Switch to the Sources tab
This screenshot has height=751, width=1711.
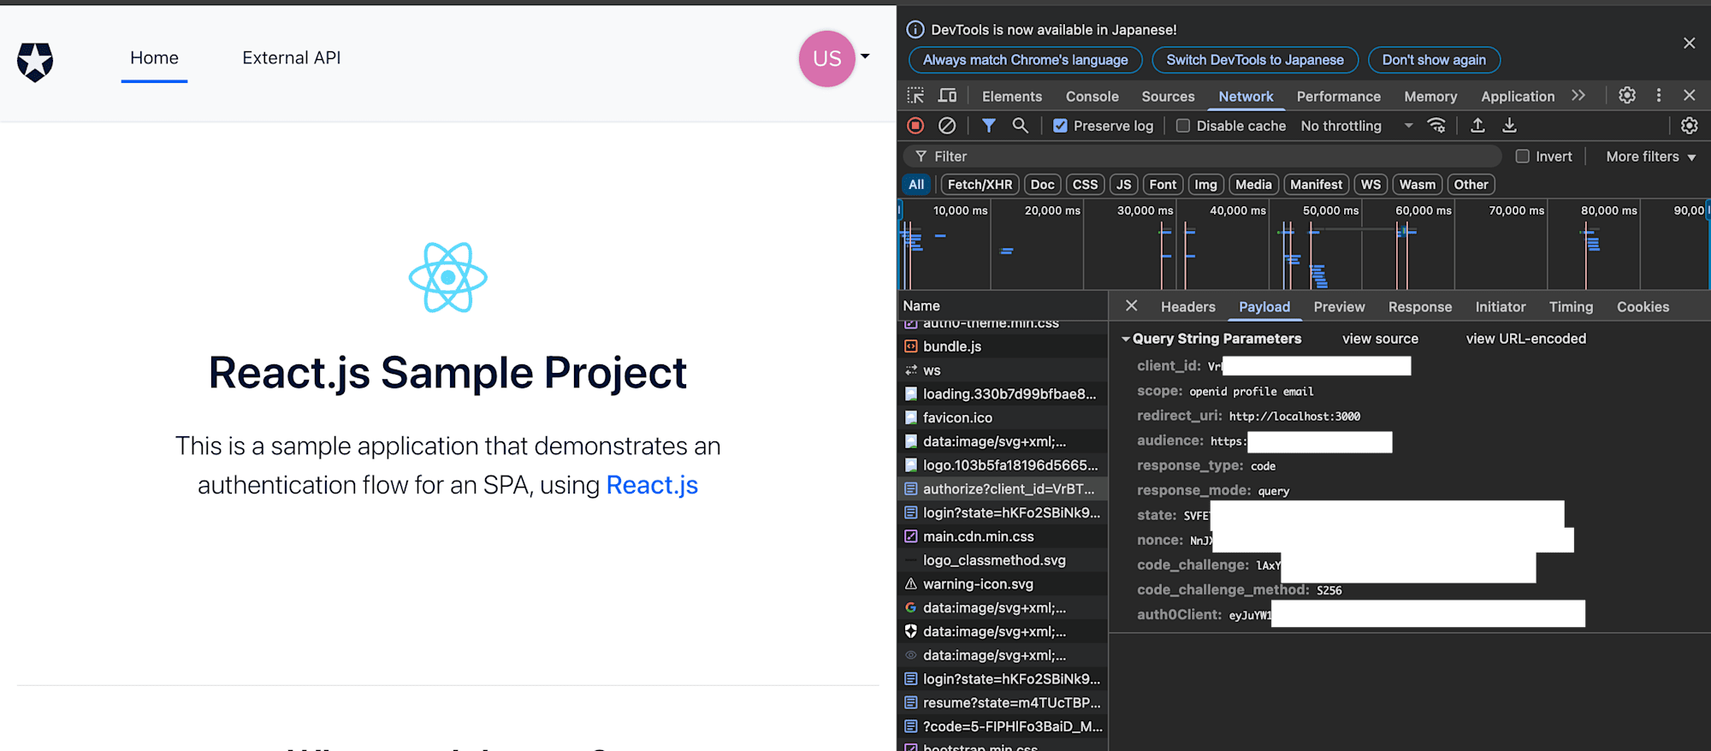coord(1168,97)
